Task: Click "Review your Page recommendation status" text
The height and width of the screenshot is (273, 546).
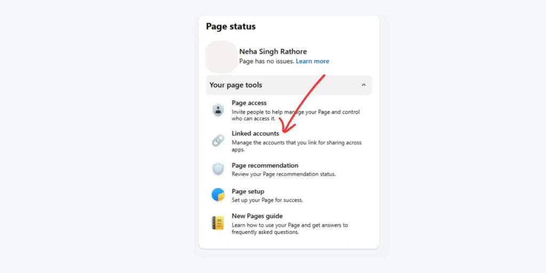Action: tap(284, 174)
